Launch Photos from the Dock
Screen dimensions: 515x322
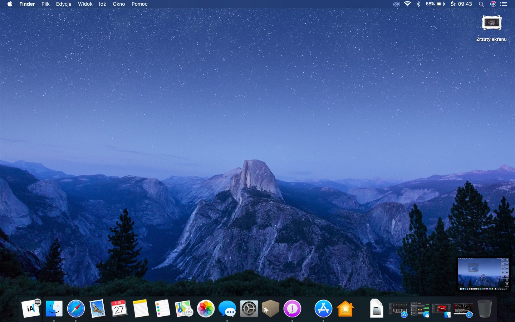pos(206,308)
